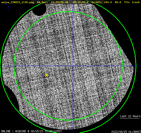Click the inner green circle's left edge on crosshair

point(14,66)
